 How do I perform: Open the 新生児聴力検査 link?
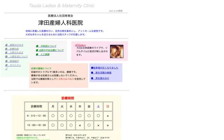click(101, 73)
